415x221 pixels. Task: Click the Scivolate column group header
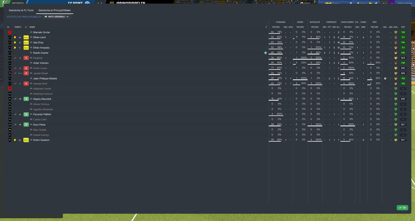pos(315,22)
